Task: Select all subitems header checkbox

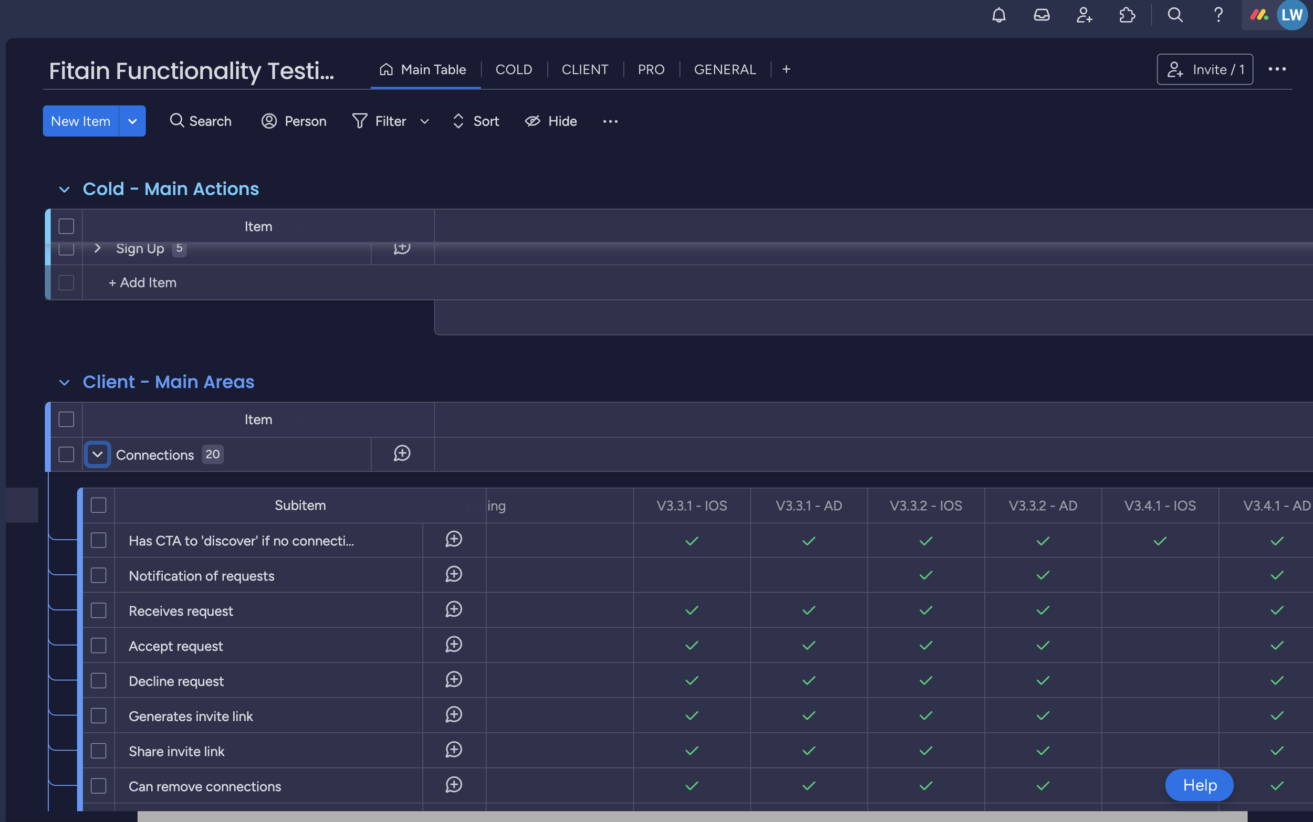Action: (98, 505)
